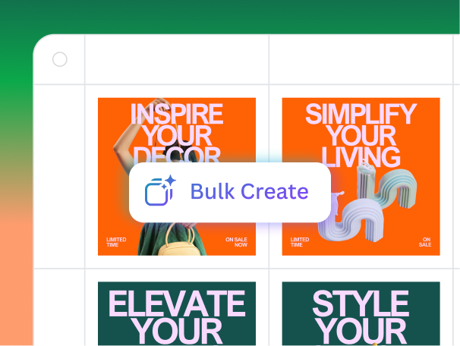Click ON SALE text on Simplify design
This screenshot has width=460, height=346.
pos(425,242)
